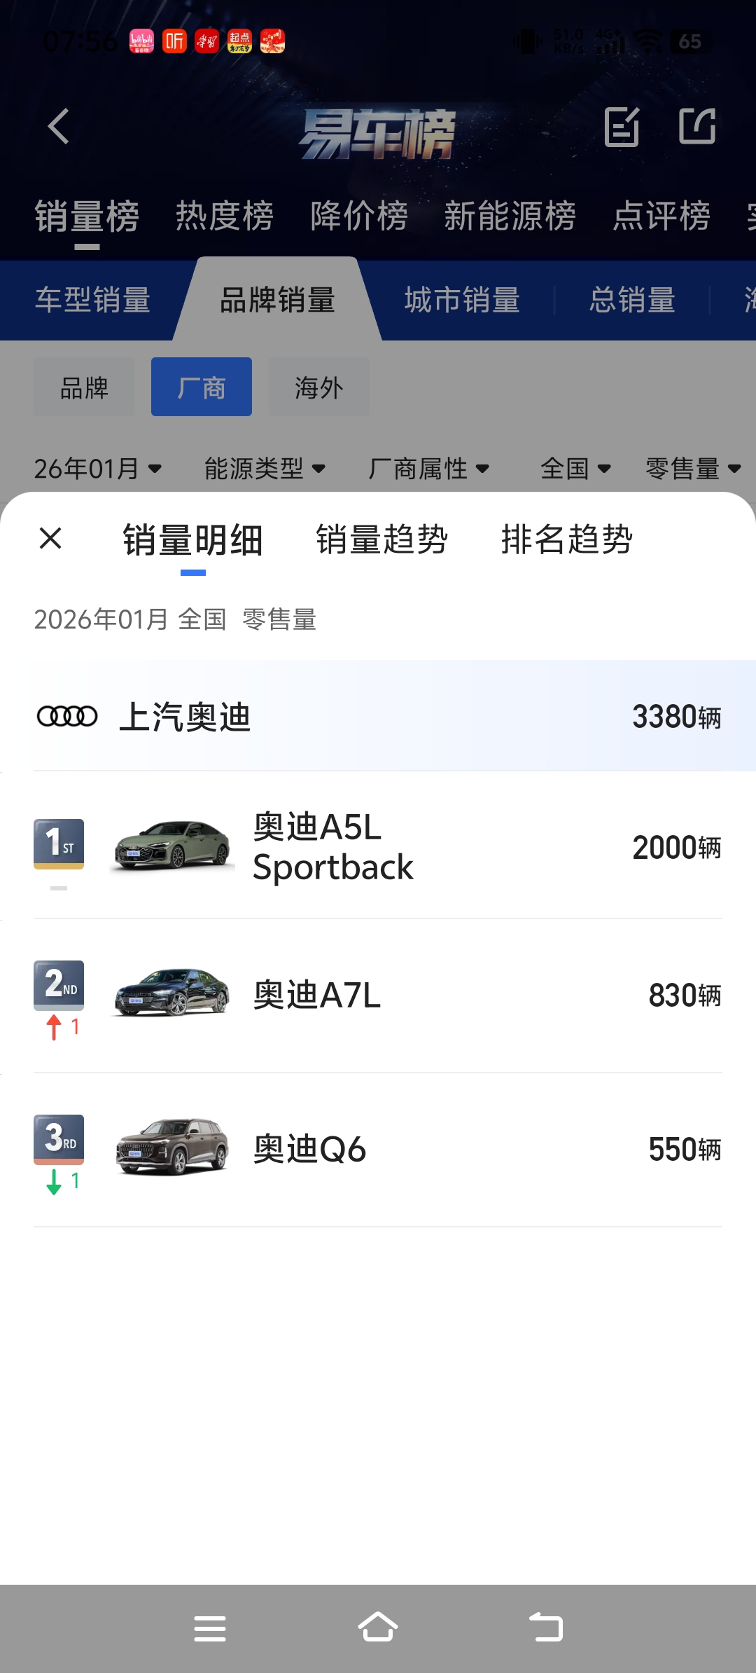Expand the 厂商属性 dropdown
Viewport: 756px width, 1673px height.
pyautogui.click(x=428, y=468)
